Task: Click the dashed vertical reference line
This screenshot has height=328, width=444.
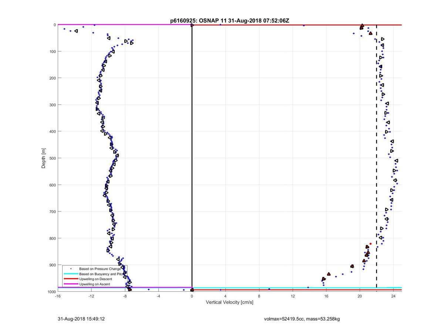Action: pos(377,156)
